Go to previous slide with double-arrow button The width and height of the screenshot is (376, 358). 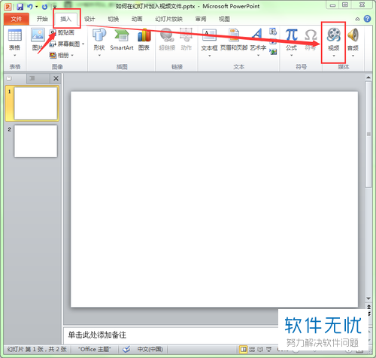tap(368, 307)
